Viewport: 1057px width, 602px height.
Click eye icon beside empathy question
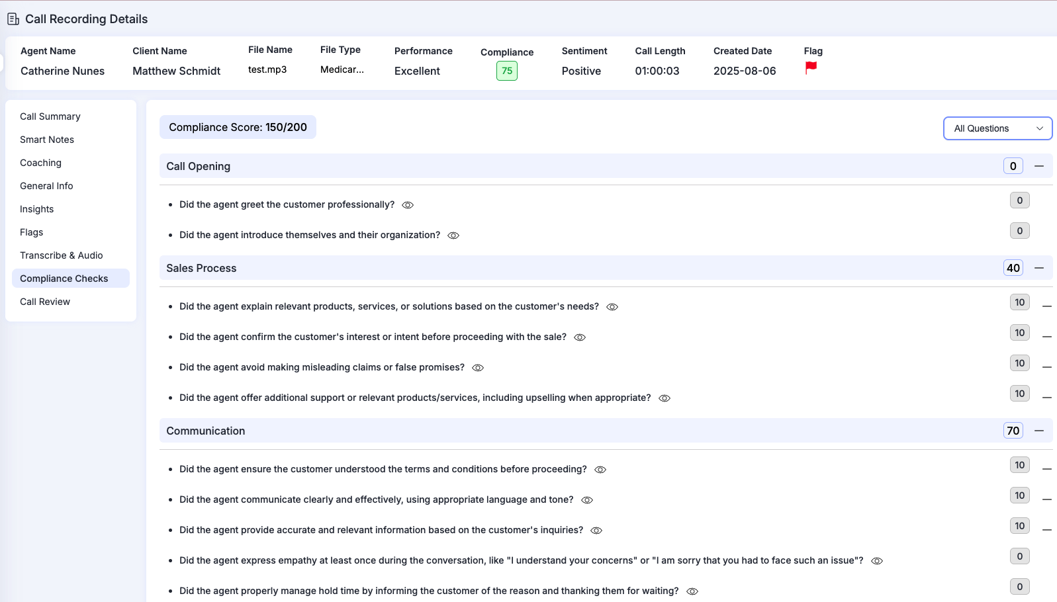(877, 561)
